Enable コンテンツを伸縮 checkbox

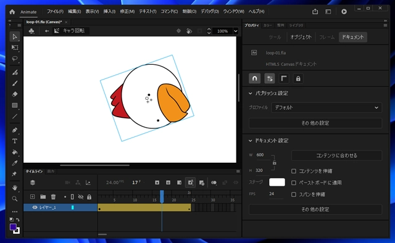coord(294,171)
